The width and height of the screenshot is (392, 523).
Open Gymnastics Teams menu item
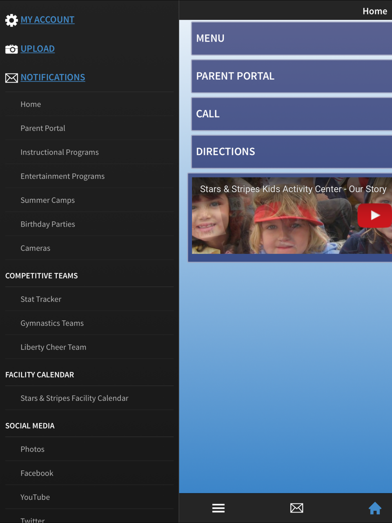coord(89,323)
